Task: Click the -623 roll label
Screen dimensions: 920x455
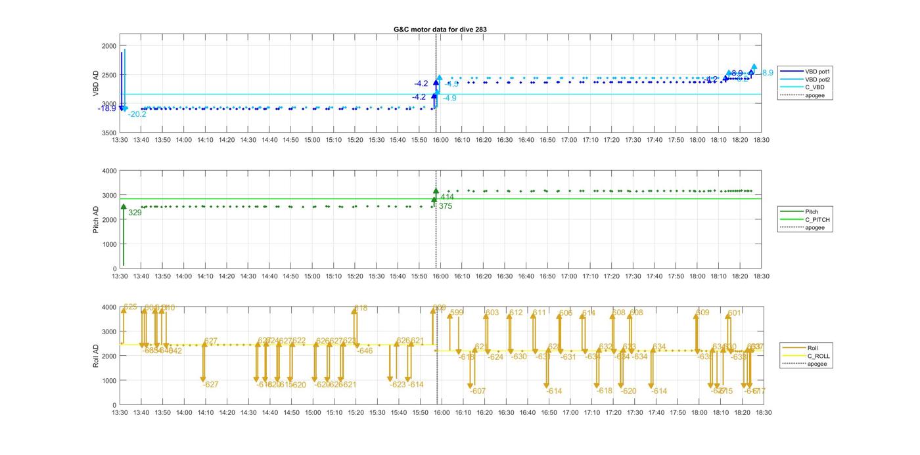Action: (x=398, y=385)
